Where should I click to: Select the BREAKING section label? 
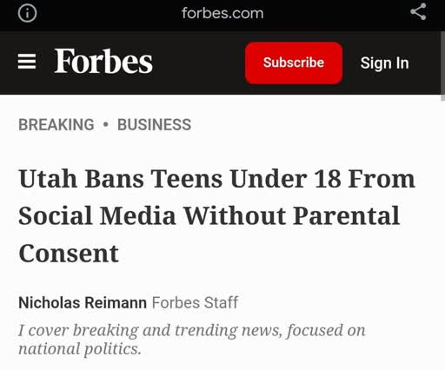[56, 125]
